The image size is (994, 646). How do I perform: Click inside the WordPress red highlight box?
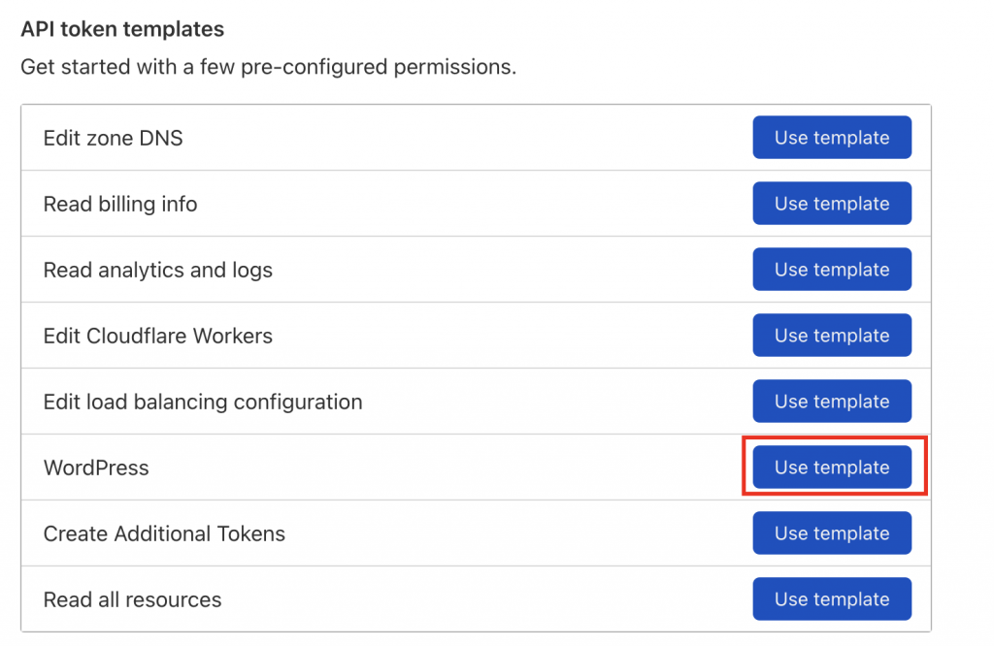click(x=831, y=467)
